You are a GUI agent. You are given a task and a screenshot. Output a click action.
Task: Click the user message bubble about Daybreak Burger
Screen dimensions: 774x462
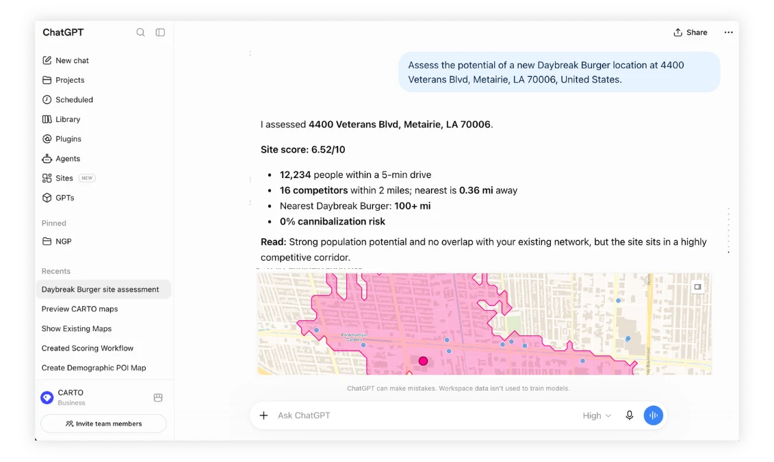click(559, 72)
